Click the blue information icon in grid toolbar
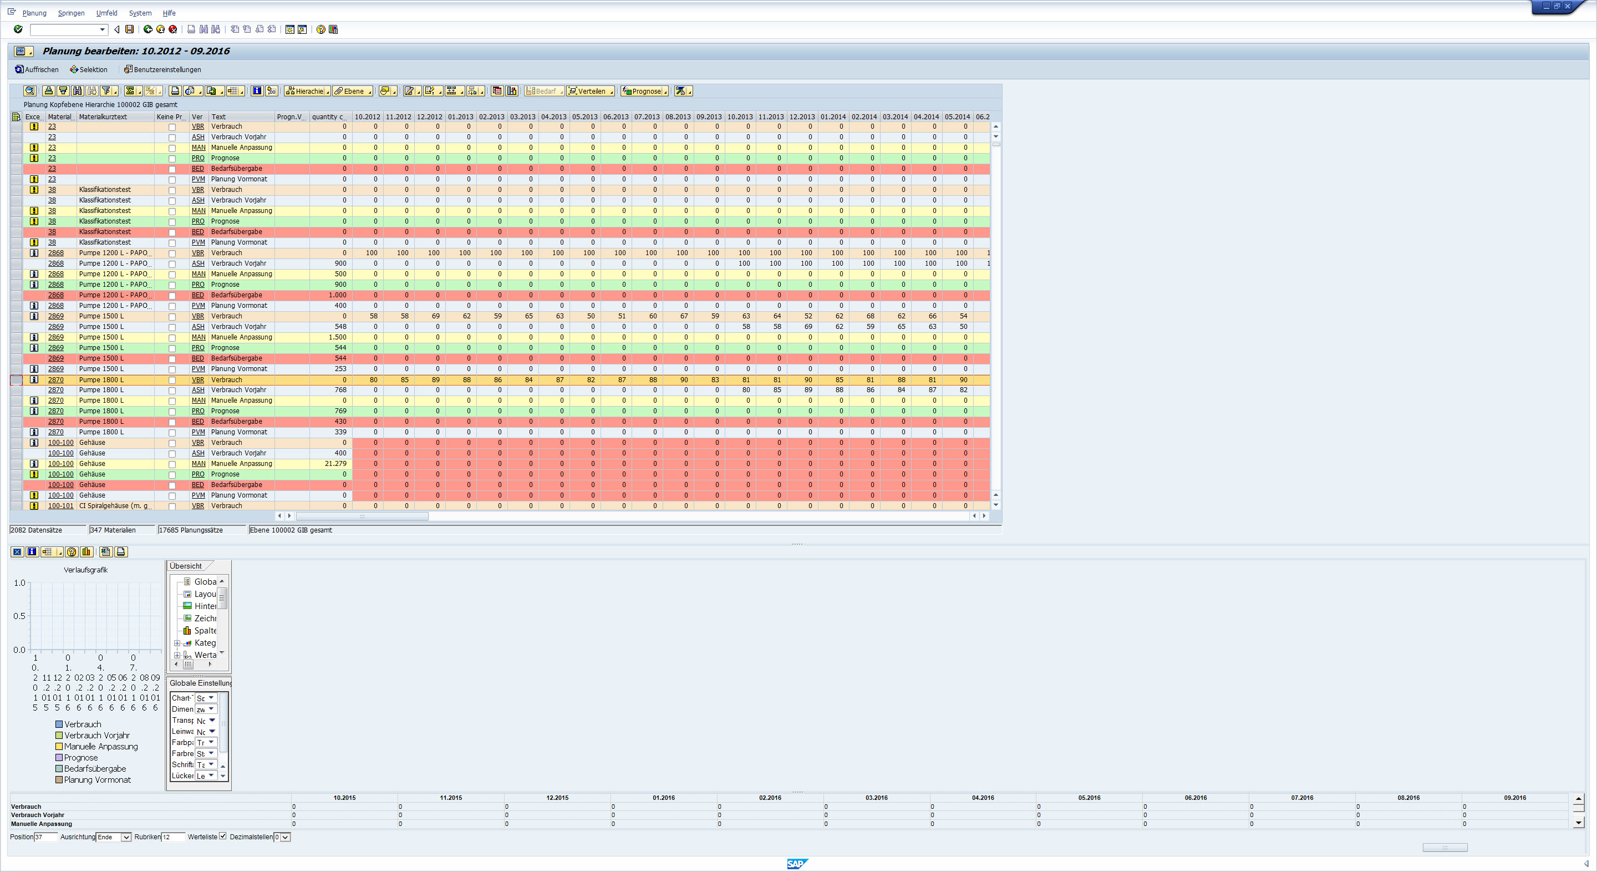This screenshot has height=872, width=1597. [x=257, y=91]
